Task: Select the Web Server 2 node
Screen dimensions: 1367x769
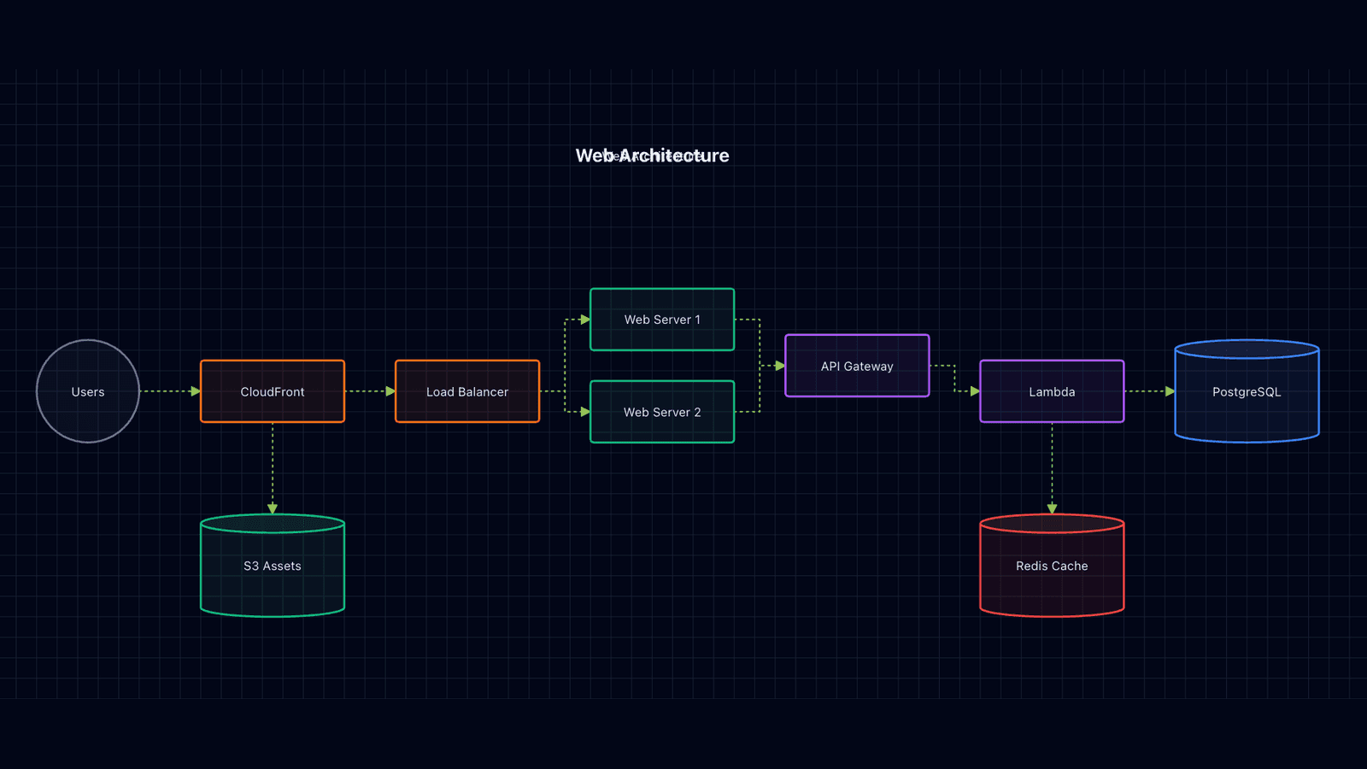Action: 662,412
